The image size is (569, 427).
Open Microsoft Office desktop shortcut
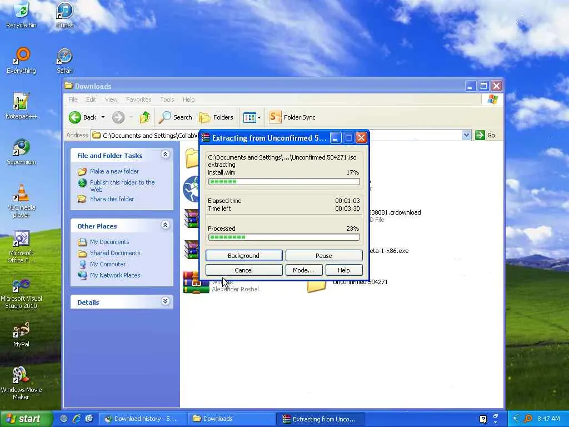click(21, 246)
